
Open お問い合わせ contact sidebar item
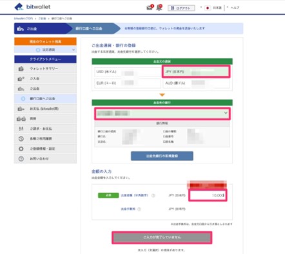click(x=45, y=159)
